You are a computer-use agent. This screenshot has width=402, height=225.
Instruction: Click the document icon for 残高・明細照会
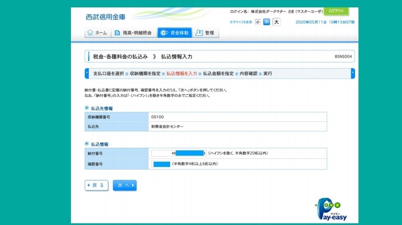click(x=117, y=33)
